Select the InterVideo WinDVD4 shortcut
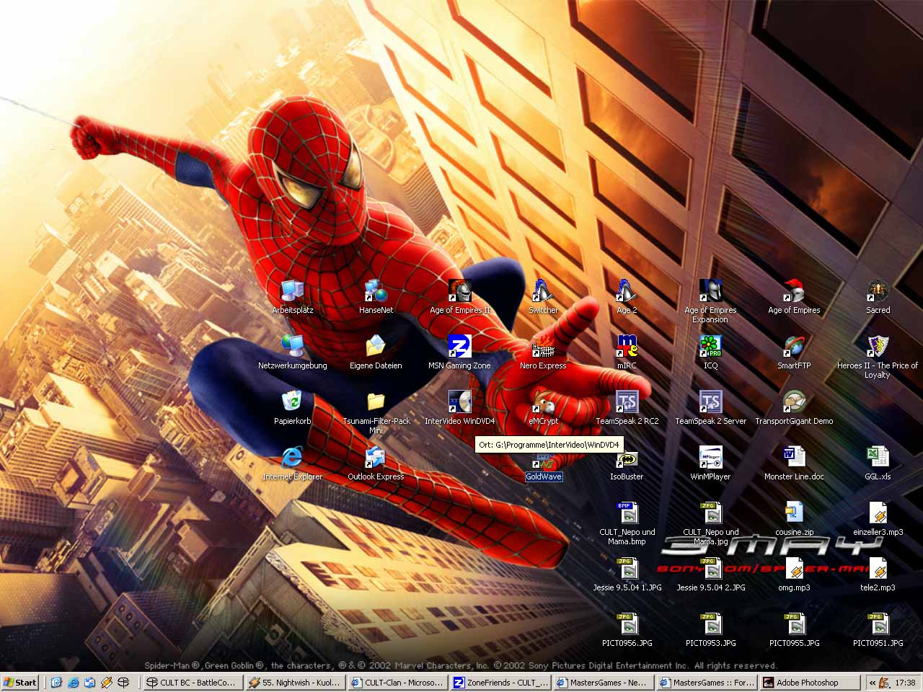This screenshot has height=692, width=923. click(459, 408)
